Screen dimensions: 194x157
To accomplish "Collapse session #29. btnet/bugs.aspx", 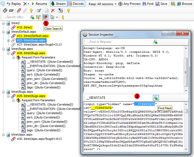I will [8, 96].
